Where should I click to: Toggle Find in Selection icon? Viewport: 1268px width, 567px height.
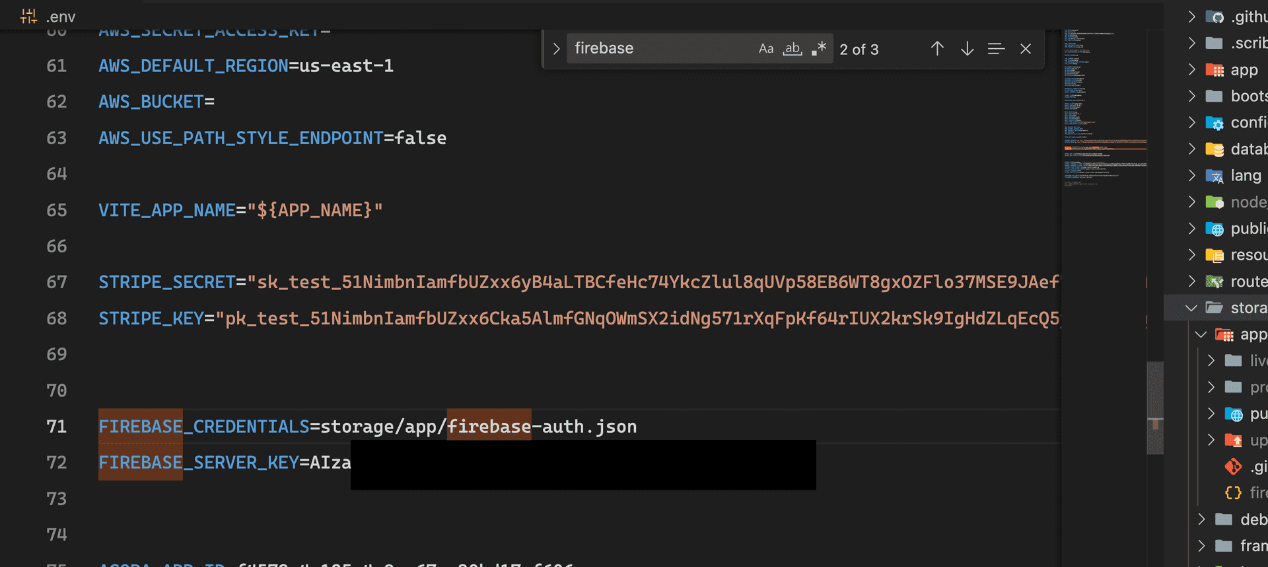click(x=996, y=49)
